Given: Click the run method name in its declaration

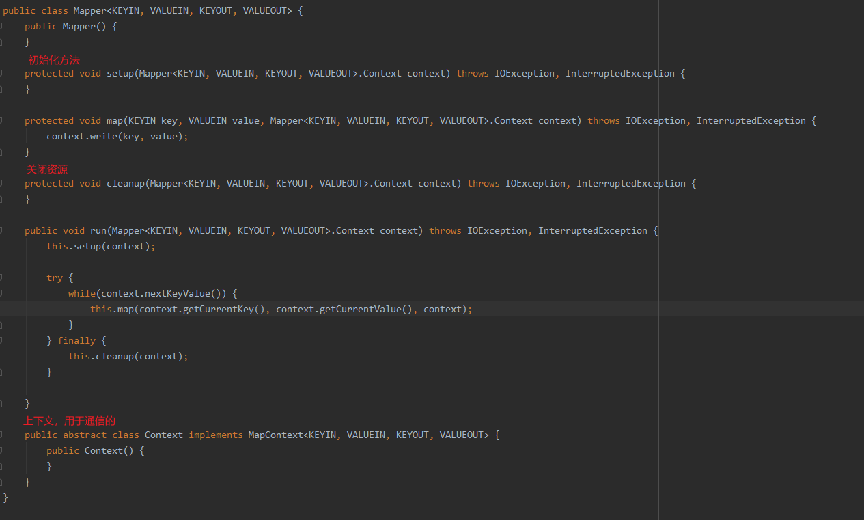Looking at the screenshot, I should pos(98,230).
